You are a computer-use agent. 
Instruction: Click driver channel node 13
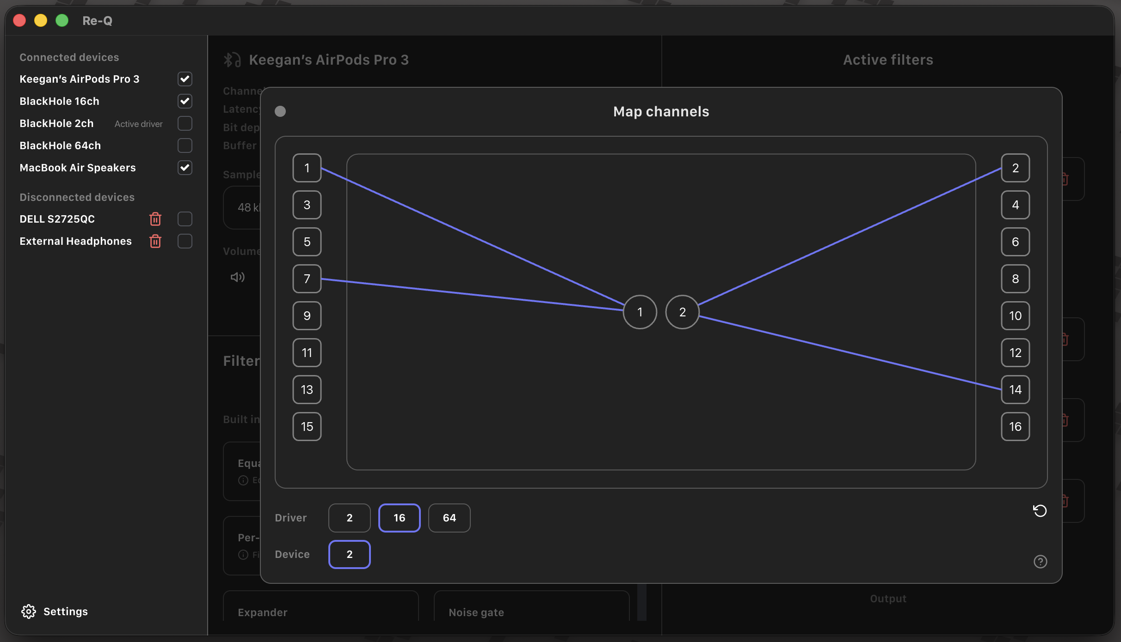coord(307,390)
